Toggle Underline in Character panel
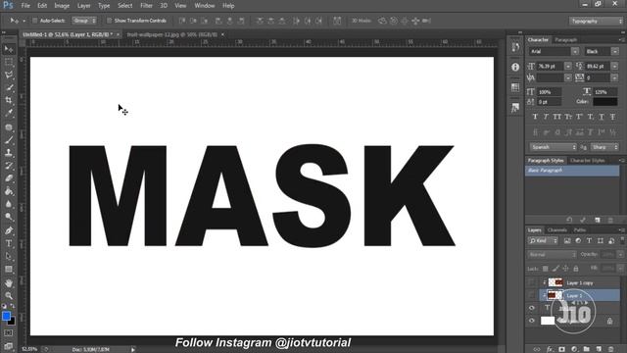Image resolution: width=627 pixels, height=353 pixels. pos(602,117)
